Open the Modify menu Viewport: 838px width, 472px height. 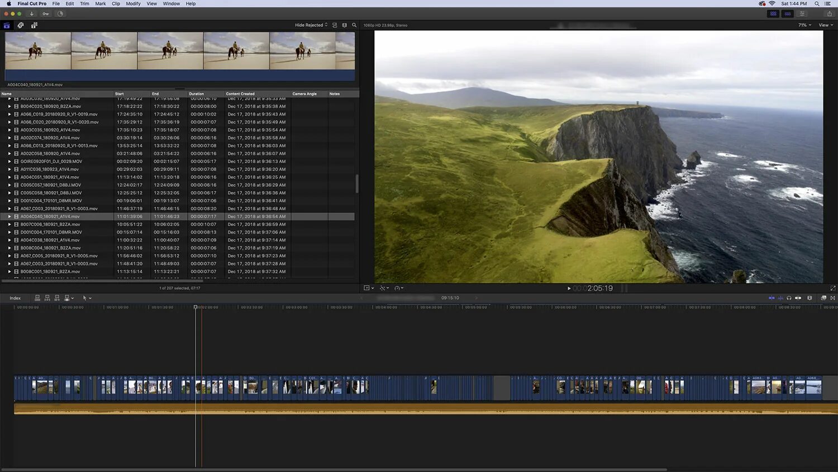coord(133,3)
